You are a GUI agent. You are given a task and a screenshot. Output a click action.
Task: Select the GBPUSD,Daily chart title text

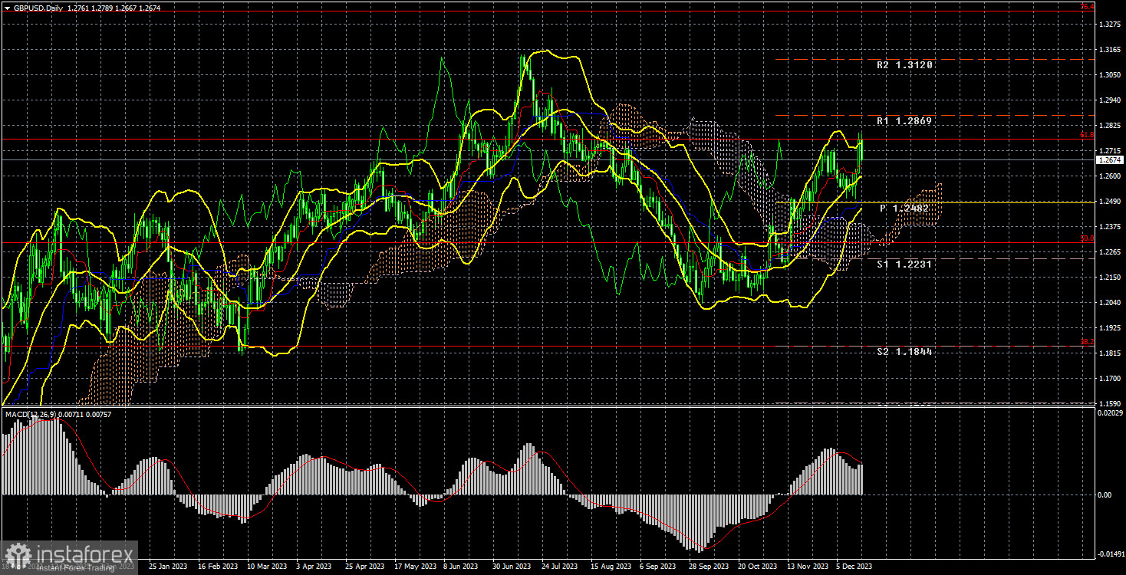click(37, 7)
